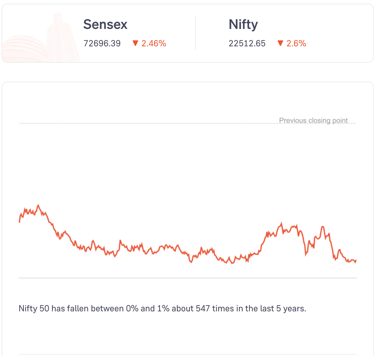
Task: Click the right end of the red chart line
Action: pos(356,261)
